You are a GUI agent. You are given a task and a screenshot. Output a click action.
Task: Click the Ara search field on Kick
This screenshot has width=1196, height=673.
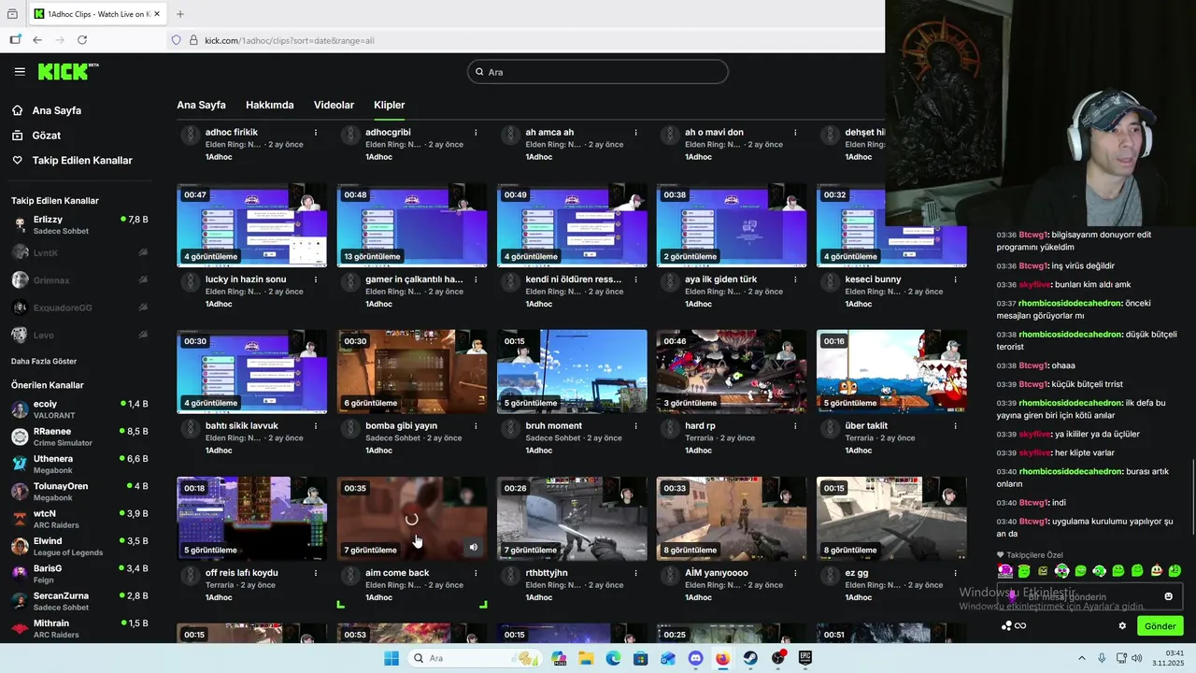598,72
